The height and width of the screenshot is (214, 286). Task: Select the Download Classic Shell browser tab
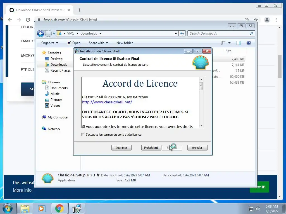click(x=40, y=10)
